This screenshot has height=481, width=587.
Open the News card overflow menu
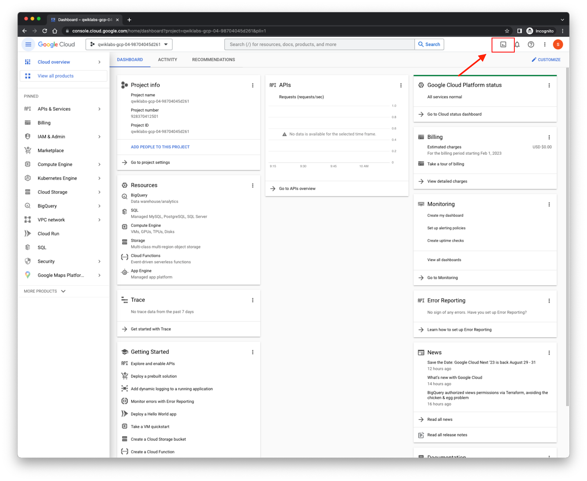pos(549,352)
